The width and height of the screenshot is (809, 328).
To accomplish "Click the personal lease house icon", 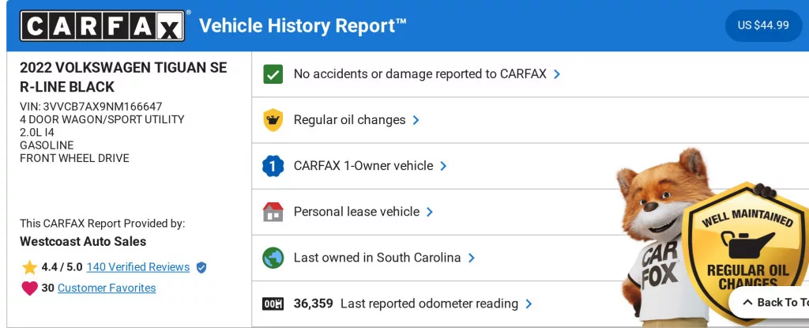I will (273, 212).
